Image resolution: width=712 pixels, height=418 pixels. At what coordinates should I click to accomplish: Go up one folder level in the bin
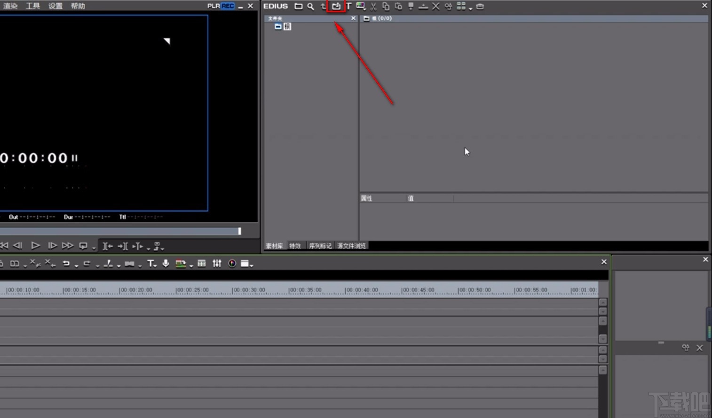point(323,6)
